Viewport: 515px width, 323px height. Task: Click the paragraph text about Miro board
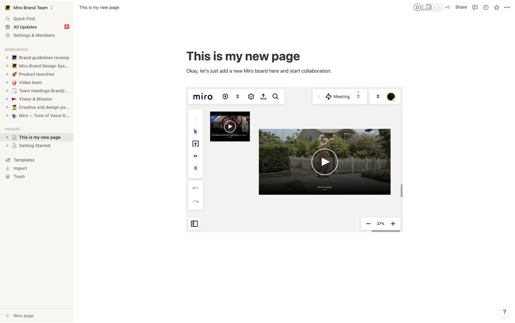[259, 71]
